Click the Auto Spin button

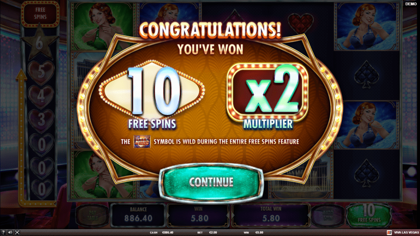coord(328,216)
